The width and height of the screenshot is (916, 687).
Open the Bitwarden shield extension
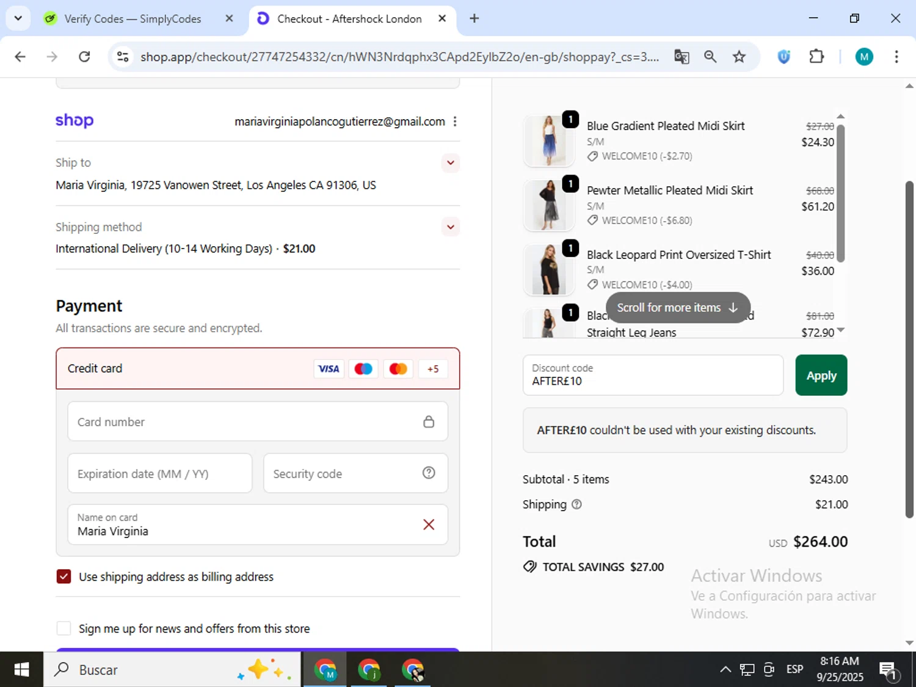[x=784, y=57]
